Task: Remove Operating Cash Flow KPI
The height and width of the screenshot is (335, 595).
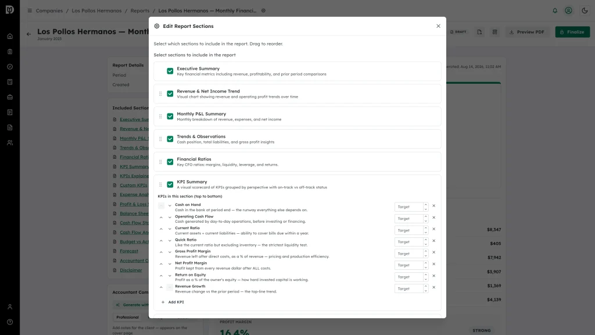Action: [x=433, y=218]
